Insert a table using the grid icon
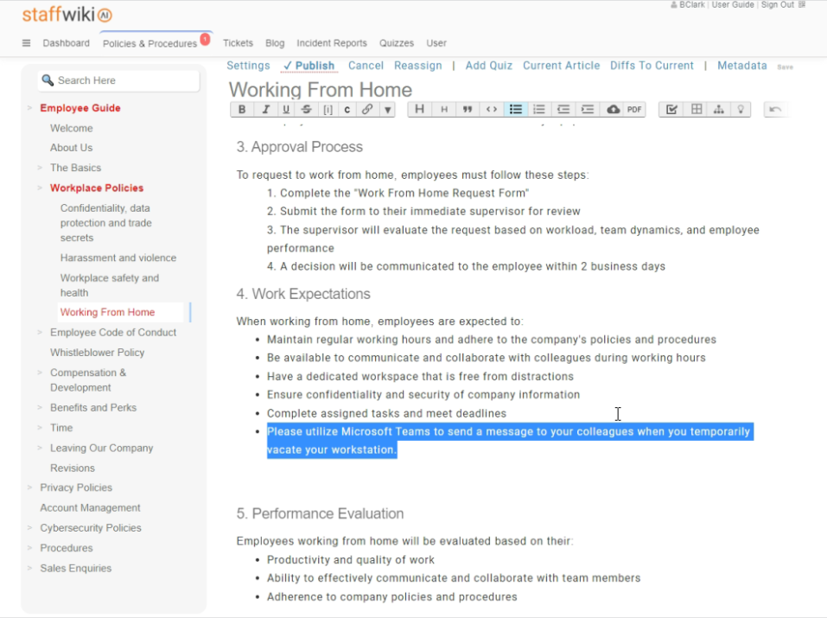The image size is (827, 618). click(697, 110)
